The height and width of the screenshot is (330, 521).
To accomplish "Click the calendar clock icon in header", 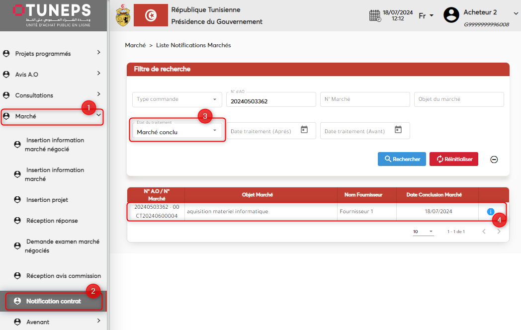I will click(375, 15).
